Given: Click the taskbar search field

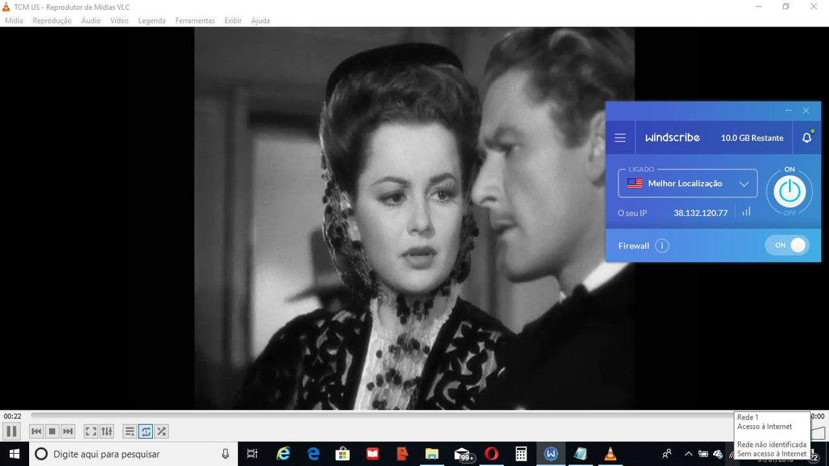Looking at the screenshot, I should [133, 454].
